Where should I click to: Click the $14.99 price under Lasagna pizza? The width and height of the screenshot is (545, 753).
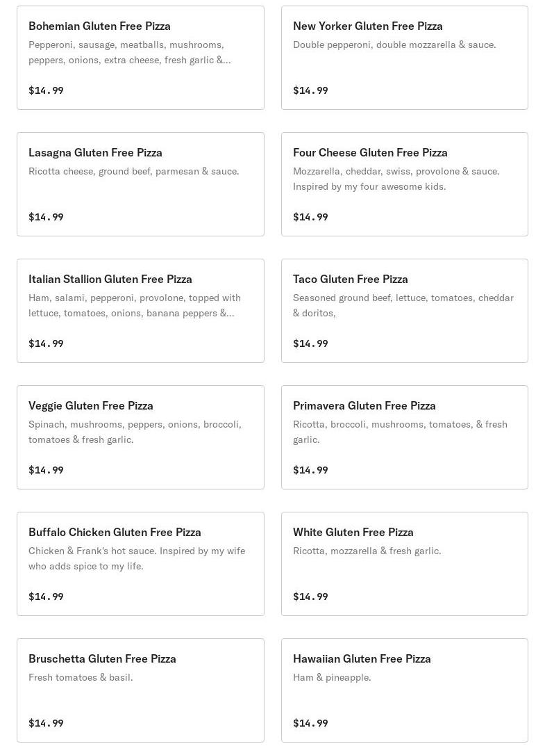(x=46, y=217)
